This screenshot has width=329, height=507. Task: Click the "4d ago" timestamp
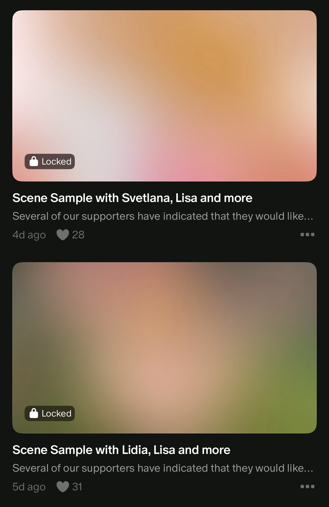29,235
